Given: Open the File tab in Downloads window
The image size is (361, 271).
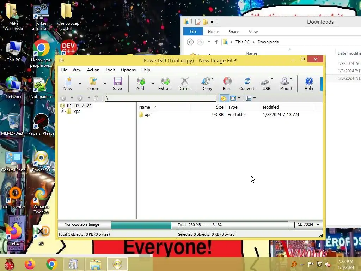Looking at the screenshot, I should tap(193, 31).
